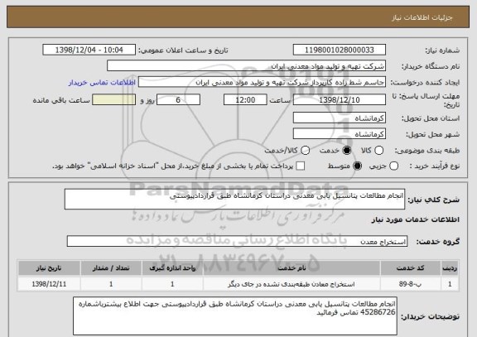Click the remaining days field showing 6
Screen dimensions: 477x337
(x=178, y=99)
